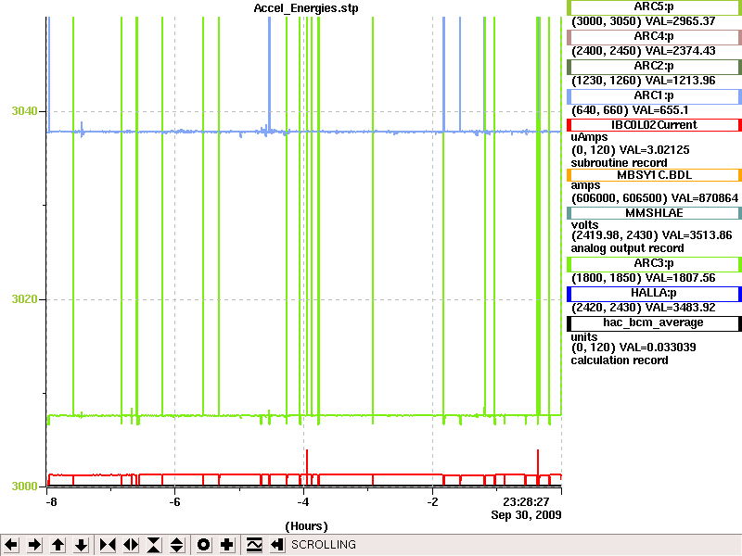The width and height of the screenshot is (742, 556).
Task: Click the 23:28:27 timestamp label
Action: pyautogui.click(x=526, y=501)
